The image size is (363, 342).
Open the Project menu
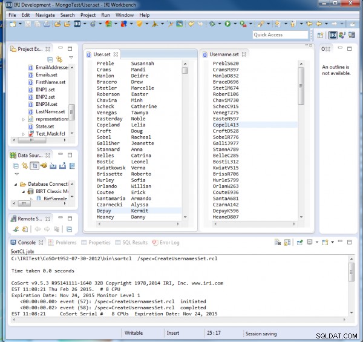click(x=88, y=15)
